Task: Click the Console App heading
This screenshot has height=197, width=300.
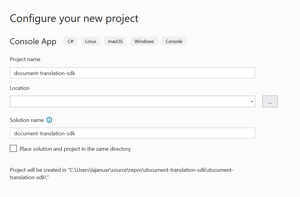Action: point(33,41)
